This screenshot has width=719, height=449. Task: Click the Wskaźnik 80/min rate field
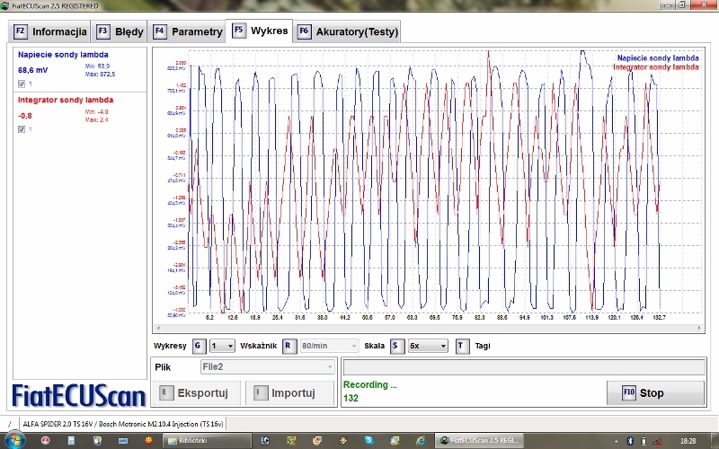pyautogui.click(x=327, y=346)
